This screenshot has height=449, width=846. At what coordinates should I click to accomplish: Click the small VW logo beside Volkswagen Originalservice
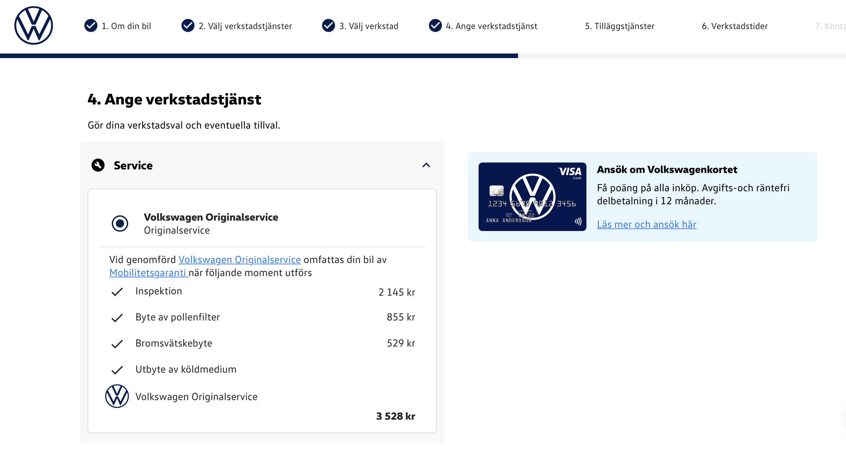tap(117, 396)
